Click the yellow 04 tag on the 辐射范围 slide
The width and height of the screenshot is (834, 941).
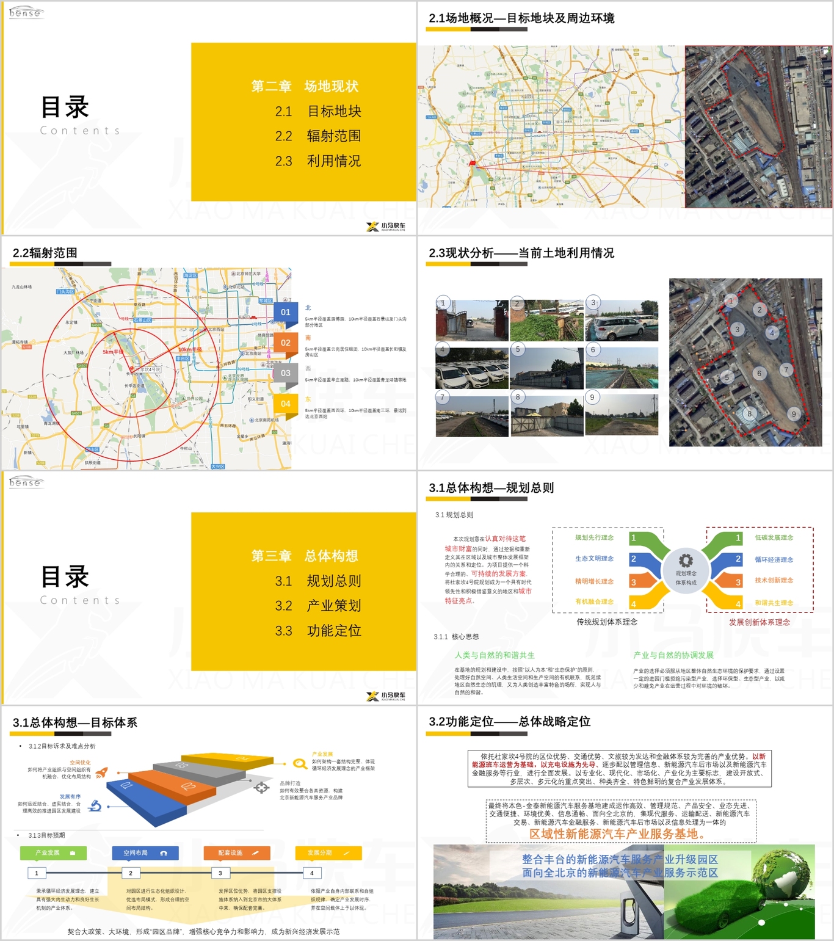tap(285, 404)
